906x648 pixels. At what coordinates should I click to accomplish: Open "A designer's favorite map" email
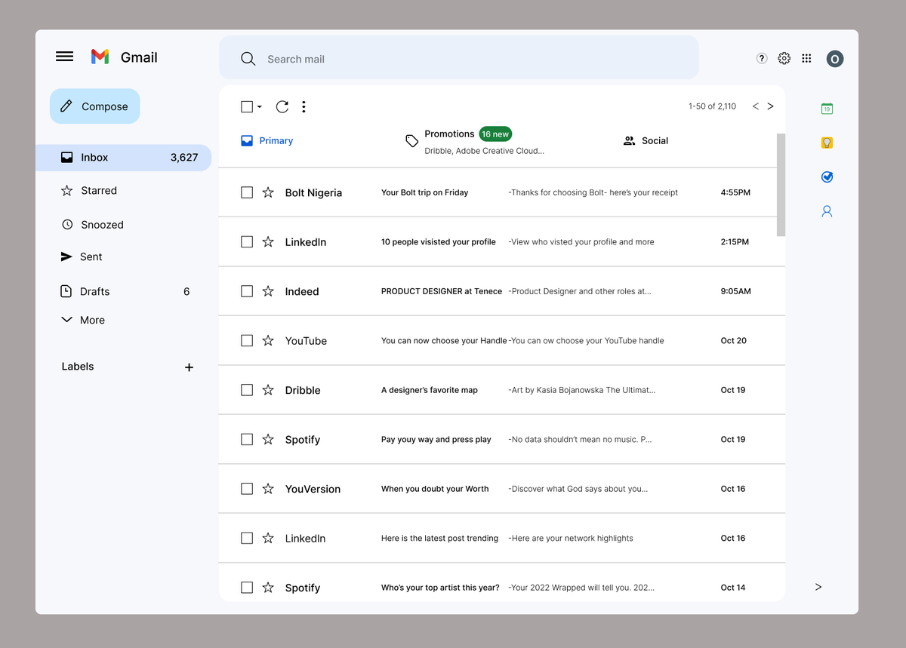pos(430,390)
